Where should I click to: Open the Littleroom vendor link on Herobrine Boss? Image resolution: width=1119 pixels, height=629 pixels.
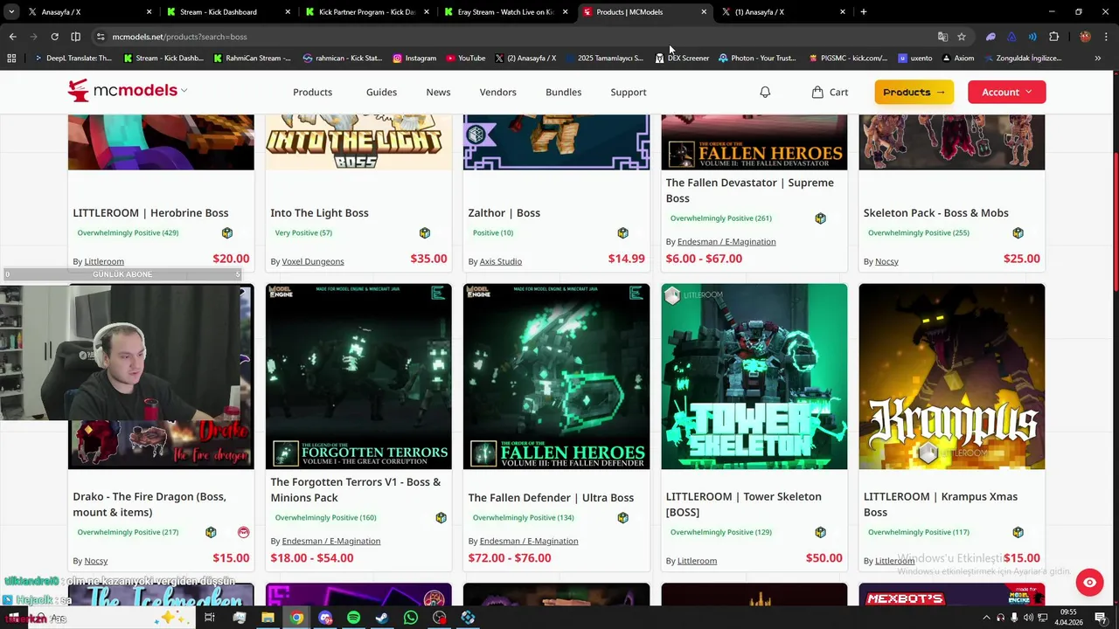pos(104,261)
